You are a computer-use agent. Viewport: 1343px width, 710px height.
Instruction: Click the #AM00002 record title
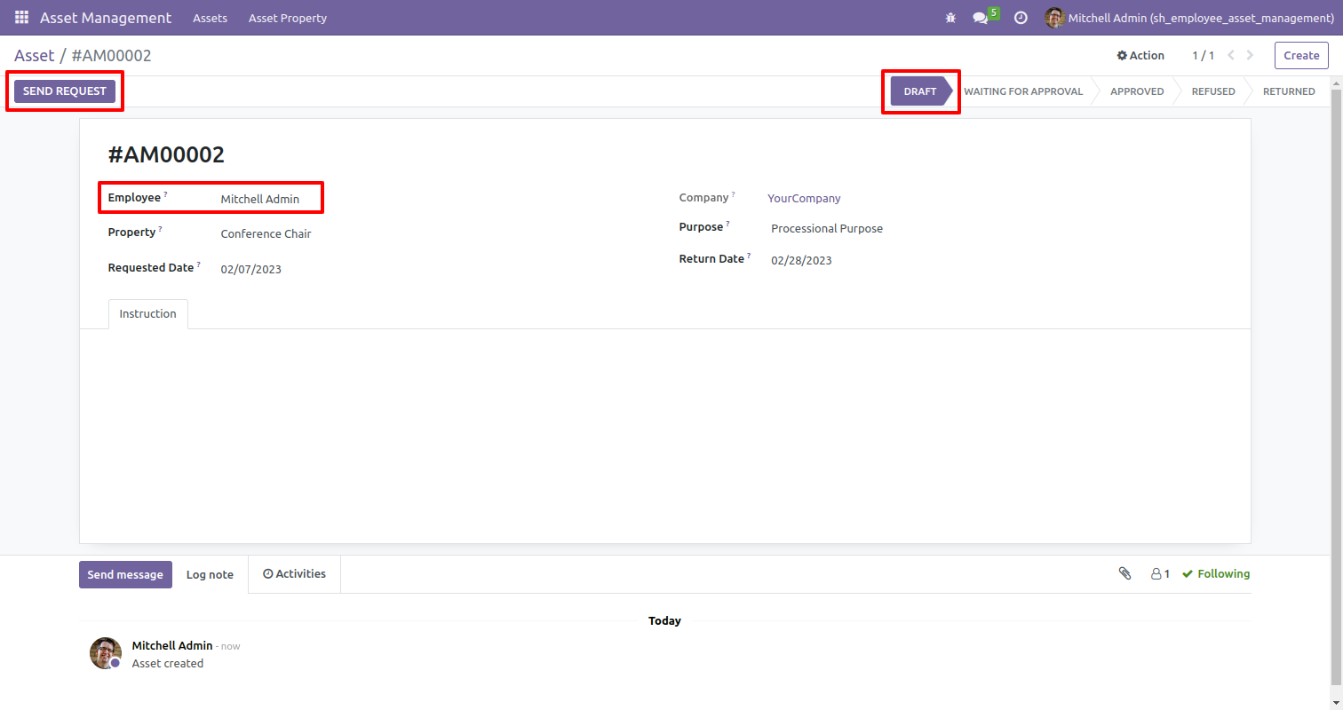point(166,155)
